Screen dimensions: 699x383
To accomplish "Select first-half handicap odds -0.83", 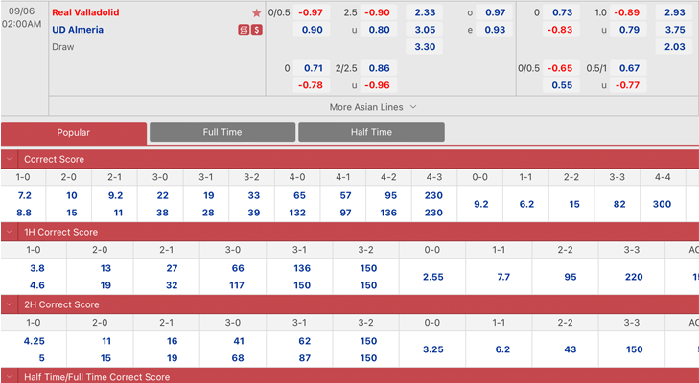I will tap(561, 30).
